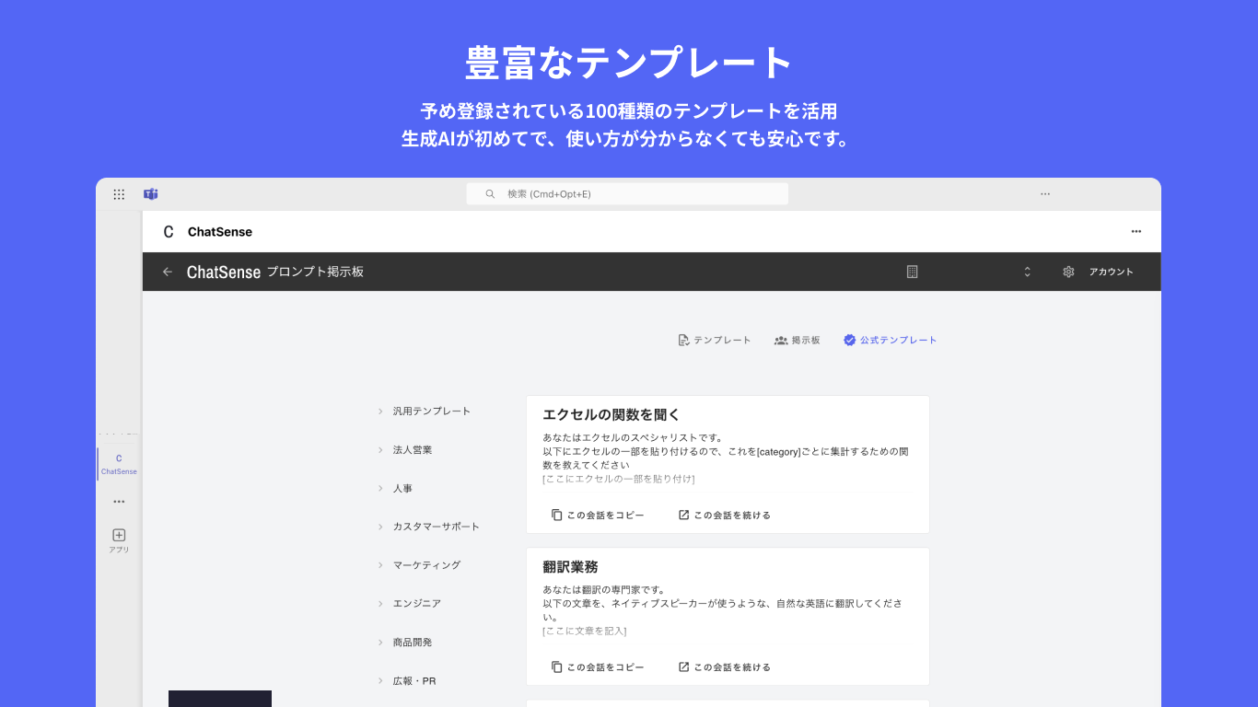The image size is (1258, 707).
Task: Select the ChatSense icon in the Teams sidebar
Action: (118, 463)
